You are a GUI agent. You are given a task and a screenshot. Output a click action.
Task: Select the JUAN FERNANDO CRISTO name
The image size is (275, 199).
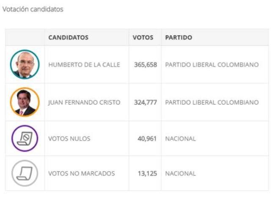(84, 102)
